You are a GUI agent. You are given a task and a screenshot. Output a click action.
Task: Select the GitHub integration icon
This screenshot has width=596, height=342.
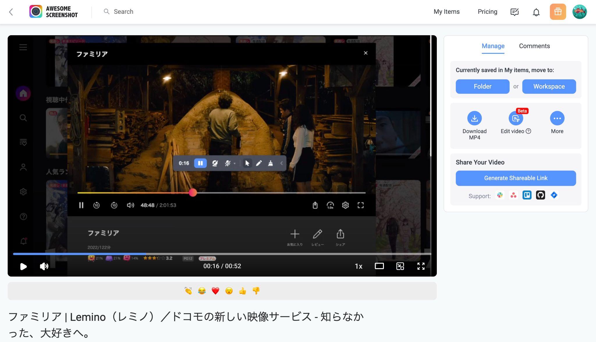point(540,195)
